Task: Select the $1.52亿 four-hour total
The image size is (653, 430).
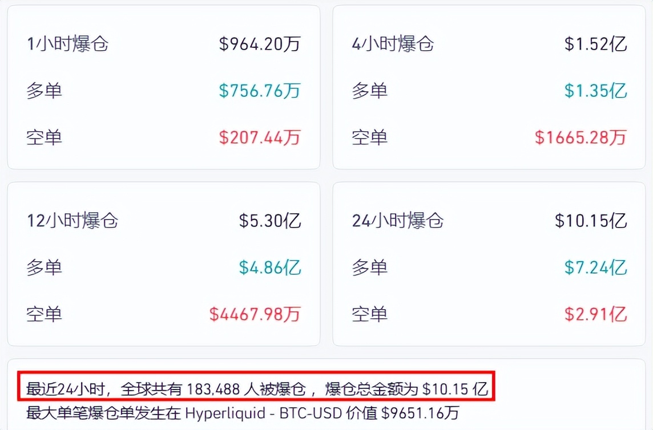Action: tap(596, 44)
